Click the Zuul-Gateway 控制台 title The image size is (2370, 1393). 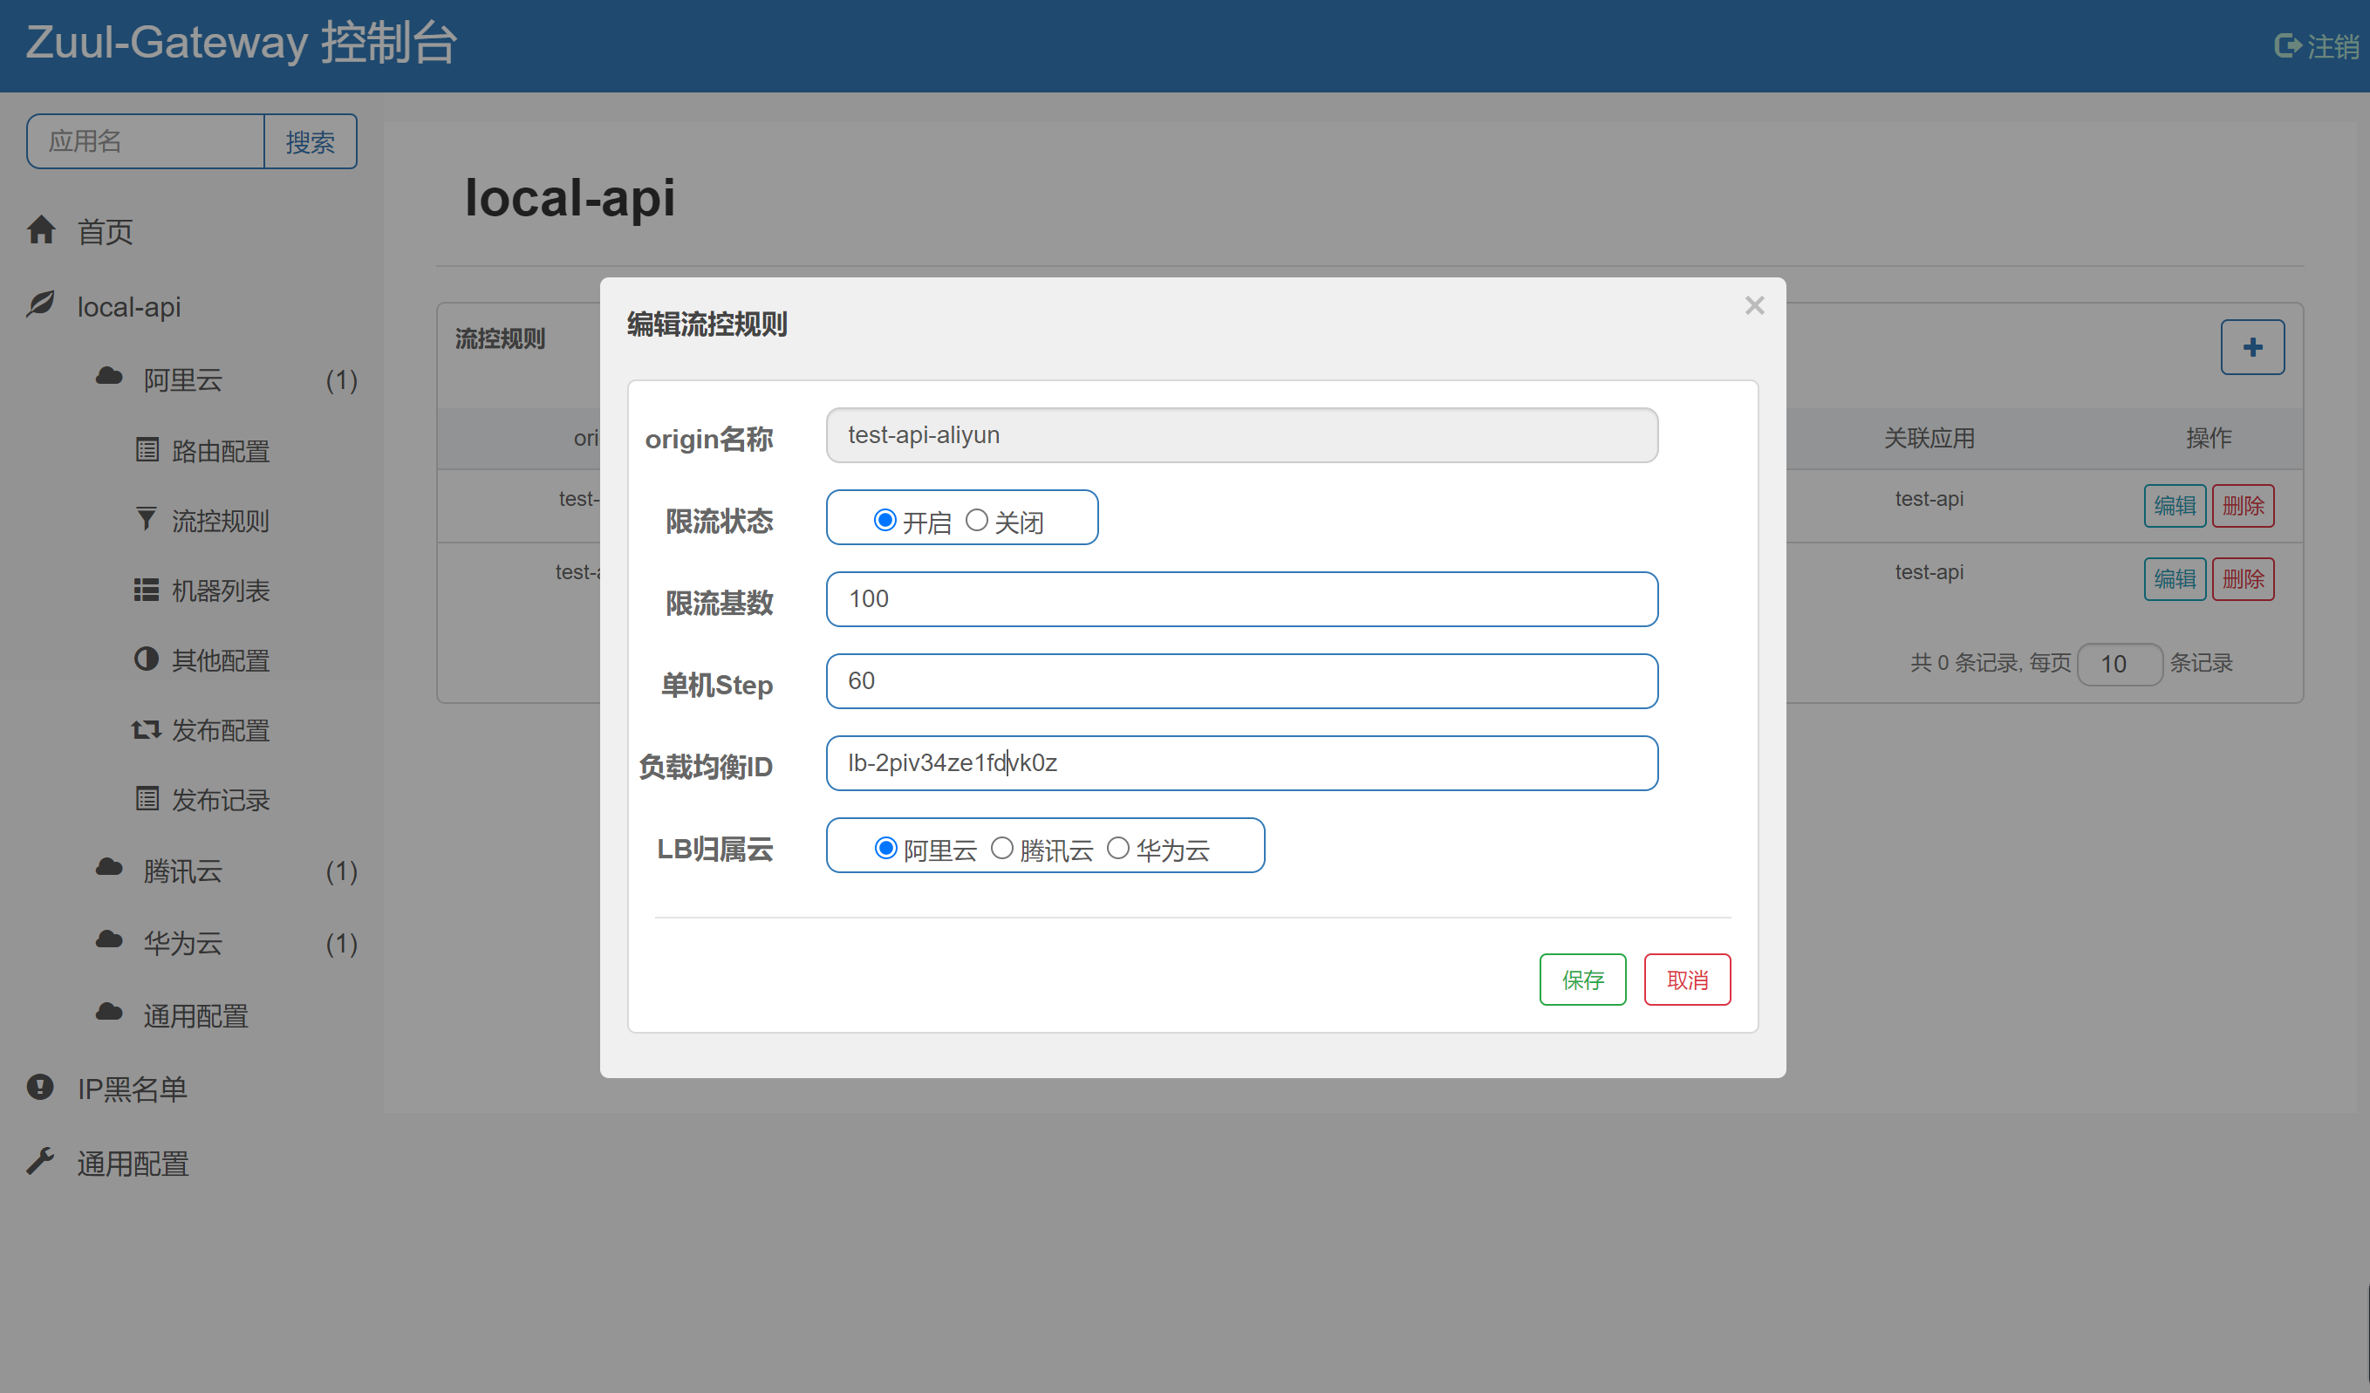click(x=242, y=44)
